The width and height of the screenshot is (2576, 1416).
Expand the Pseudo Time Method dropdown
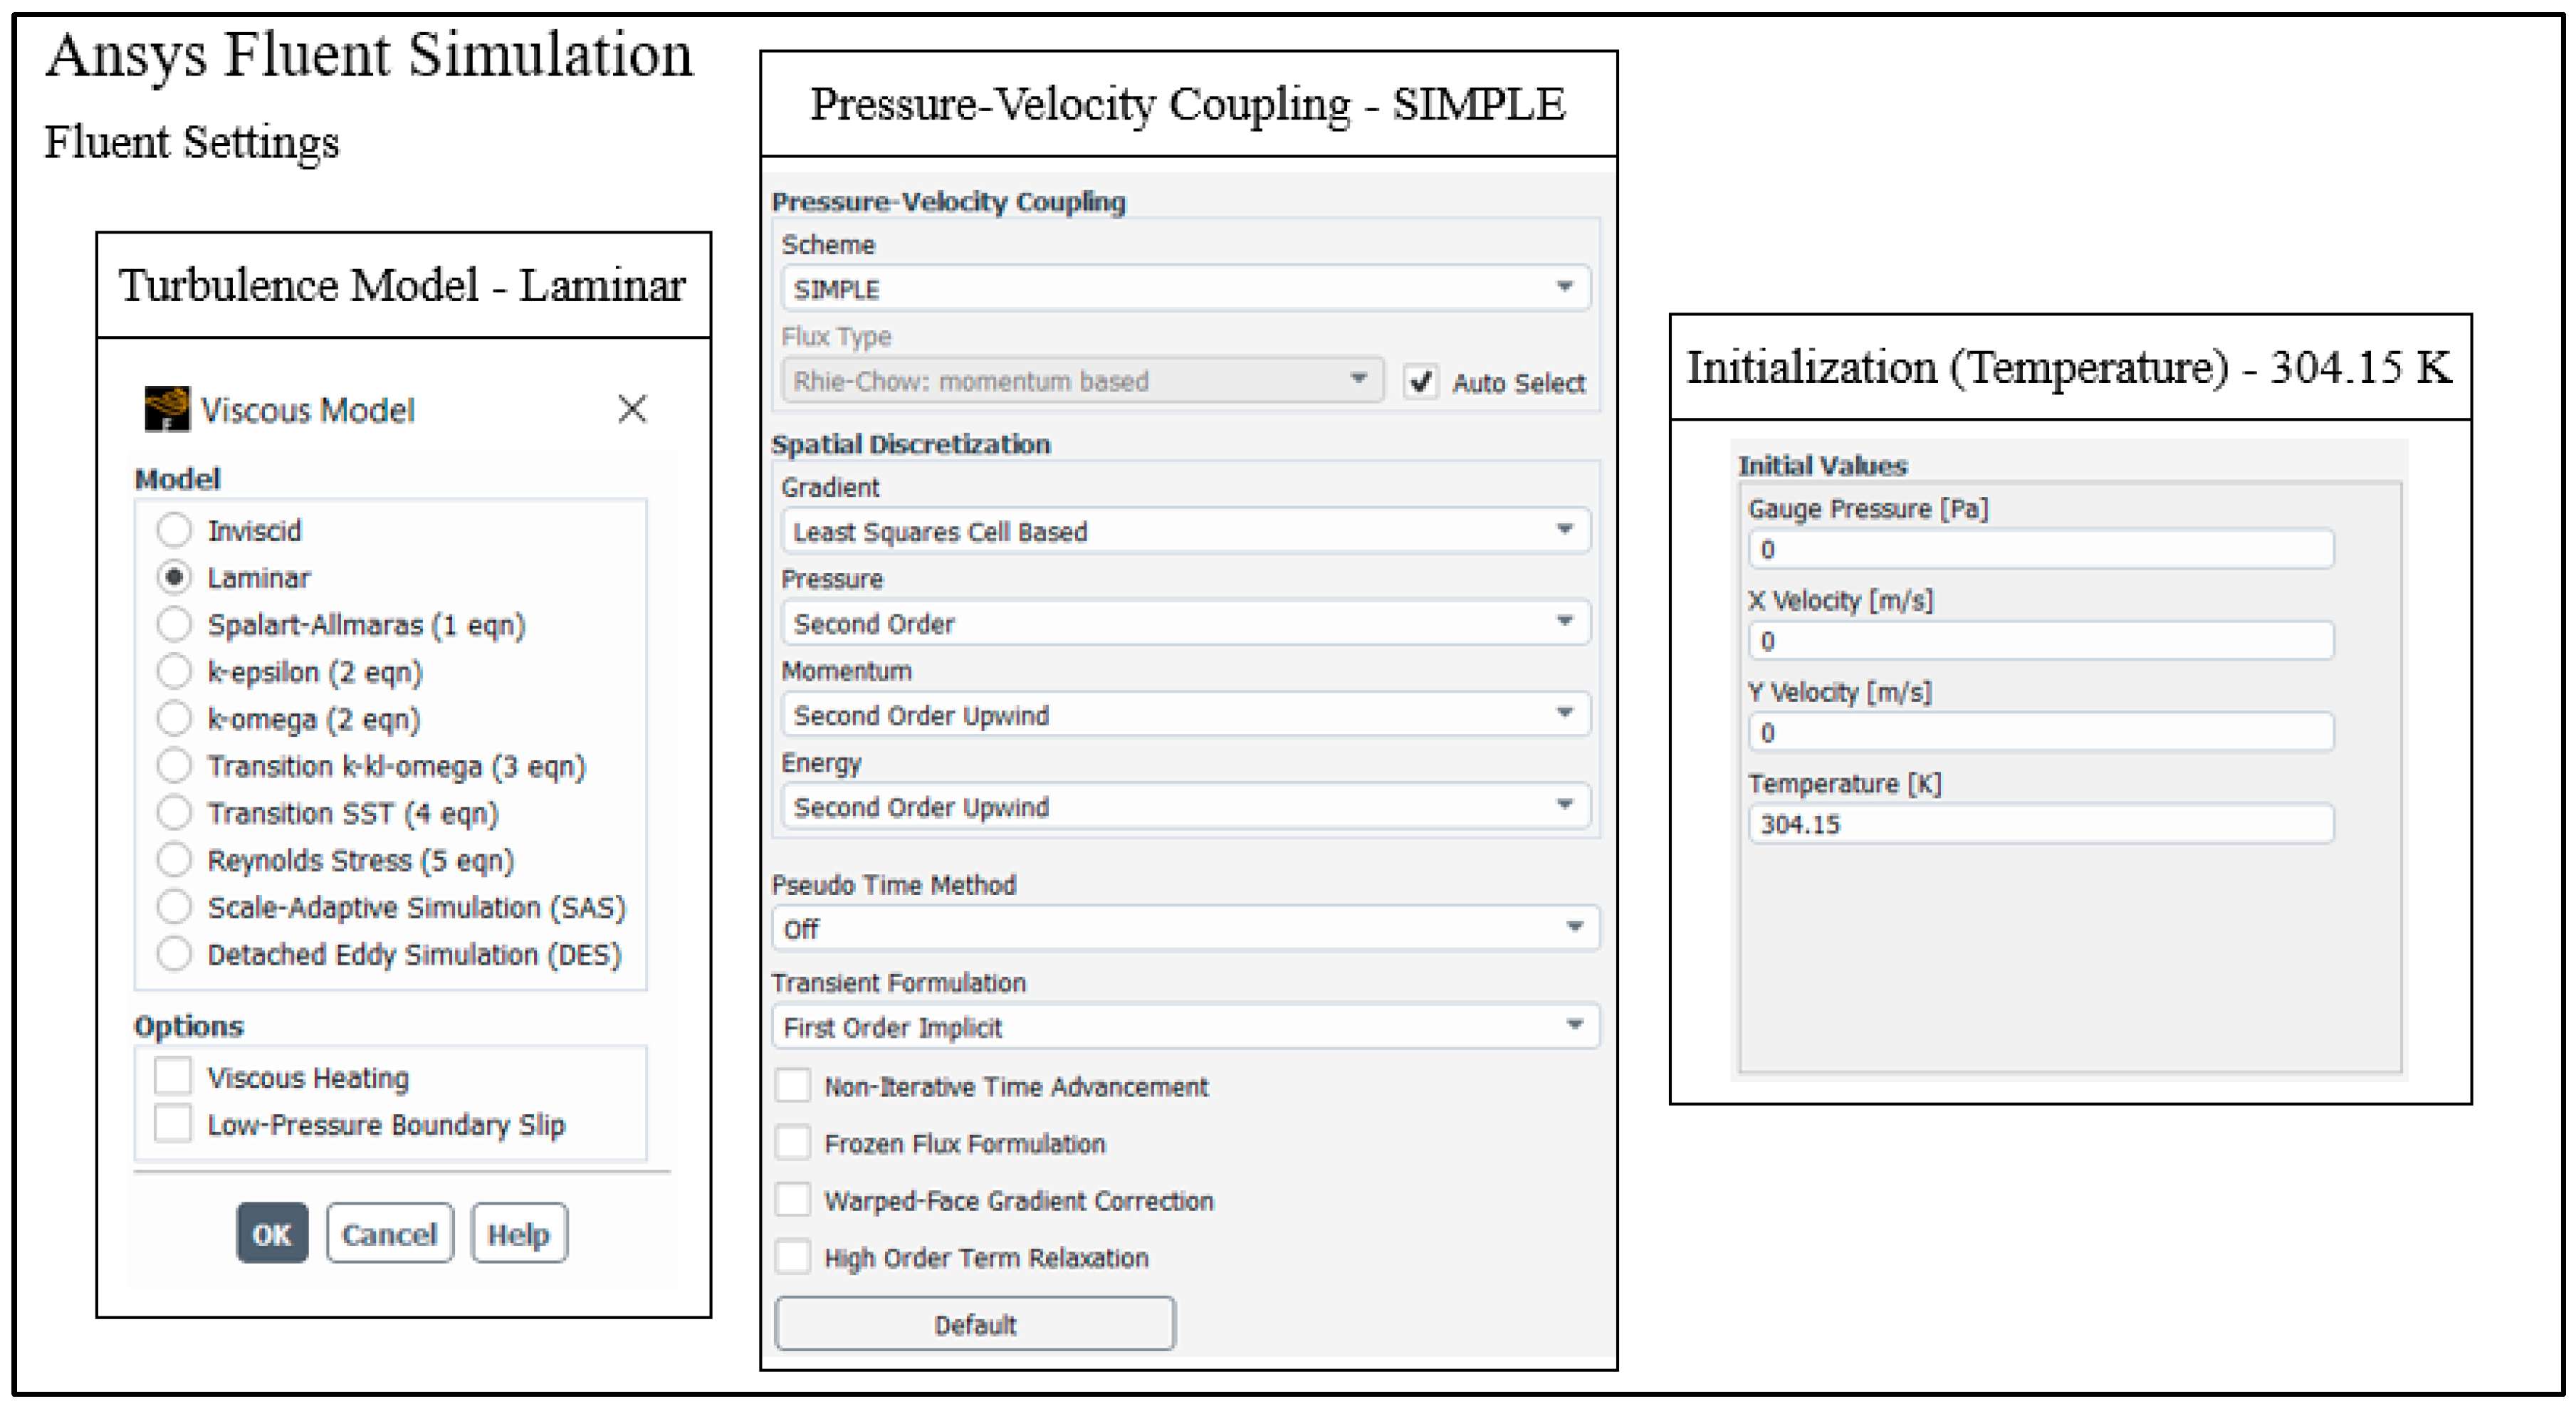tap(1185, 929)
